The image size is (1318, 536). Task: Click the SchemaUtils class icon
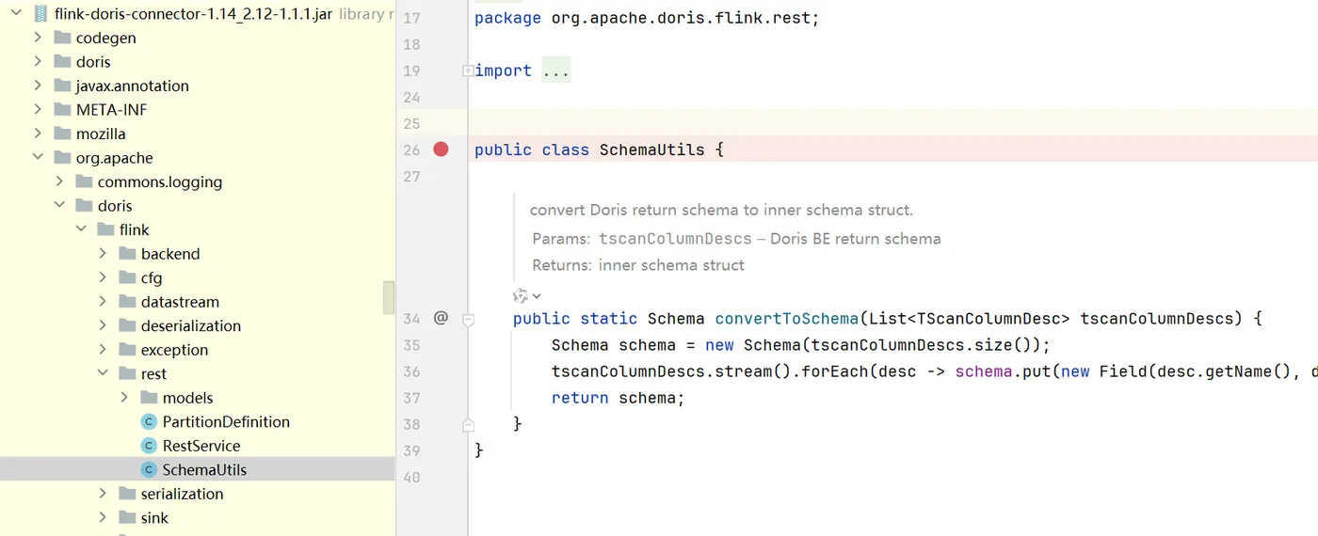pyautogui.click(x=149, y=469)
